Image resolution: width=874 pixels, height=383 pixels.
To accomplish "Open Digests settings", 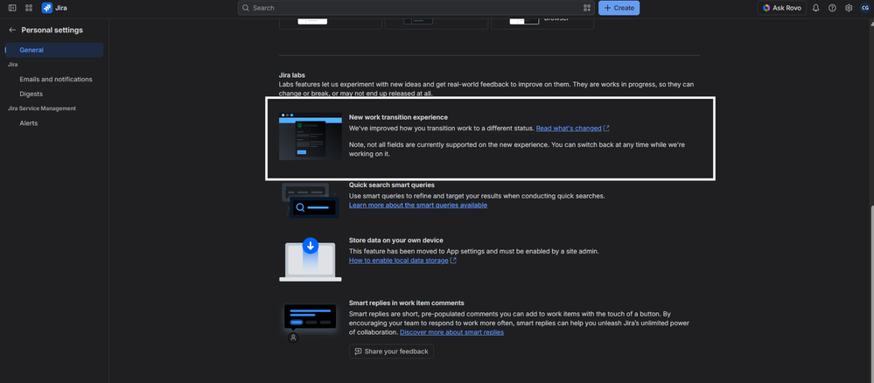I will 31,94.
